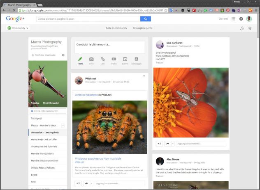The width and height of the screenshot is (260, 190).
Task: Click the blue search button
Action: (145, 19)
